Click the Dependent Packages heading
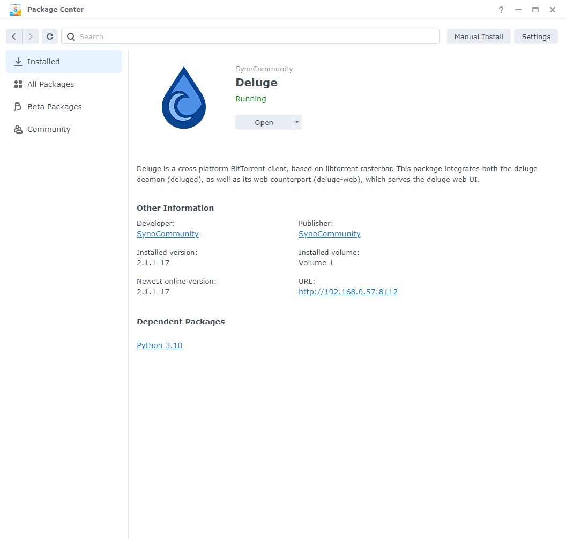This screenshot has width=566, height=547. click(x=181, y=322)
